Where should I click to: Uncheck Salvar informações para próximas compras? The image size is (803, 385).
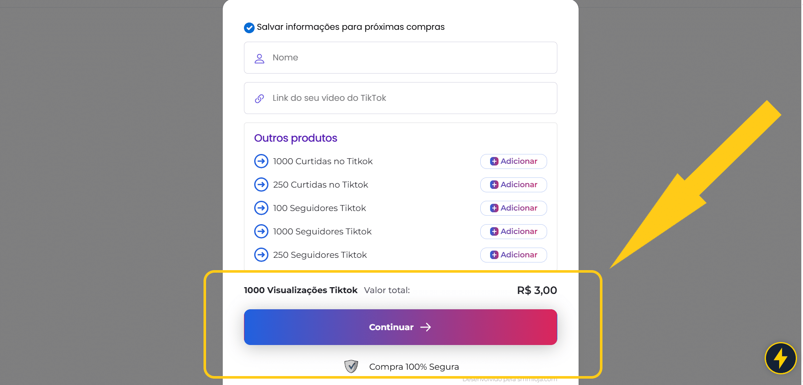click(249, 27)
